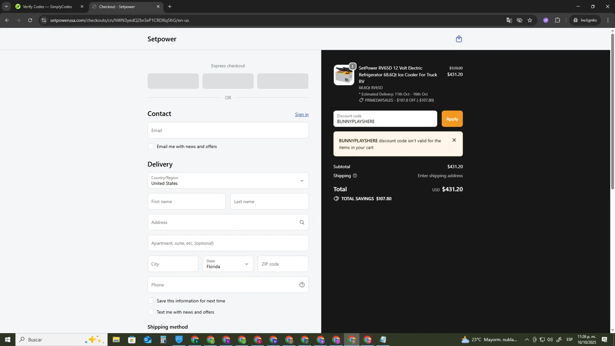Click the refrigerator product thumbnail
The width and height of the screenshot is (615, 346).
344,75
